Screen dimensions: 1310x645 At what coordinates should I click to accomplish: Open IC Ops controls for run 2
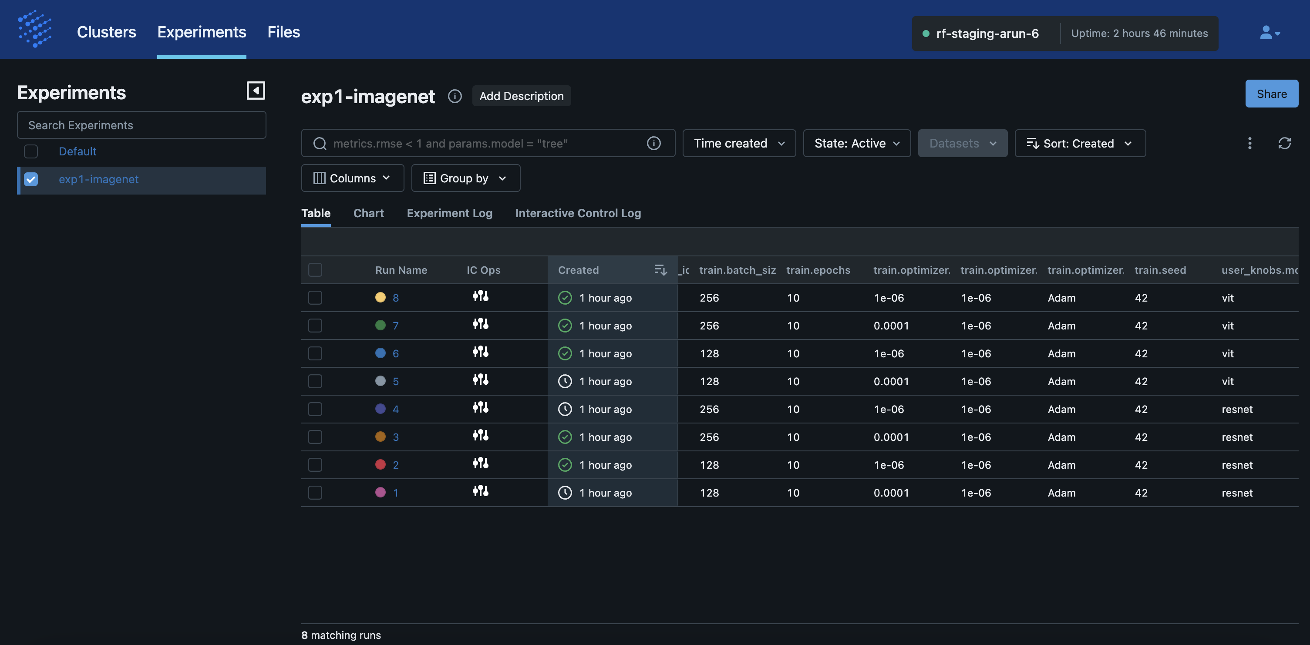pyautogui.click(x=480, y=464)
